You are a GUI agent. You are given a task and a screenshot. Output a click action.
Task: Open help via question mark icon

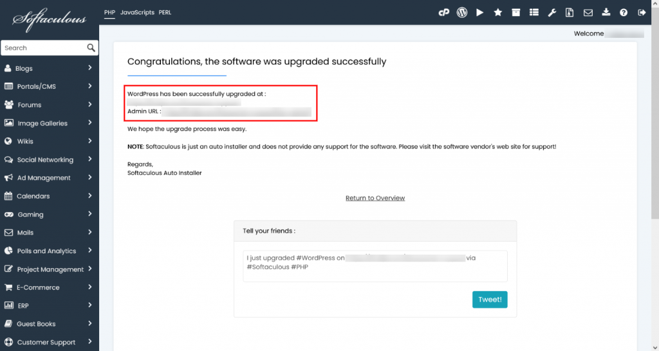coord(624,13)
